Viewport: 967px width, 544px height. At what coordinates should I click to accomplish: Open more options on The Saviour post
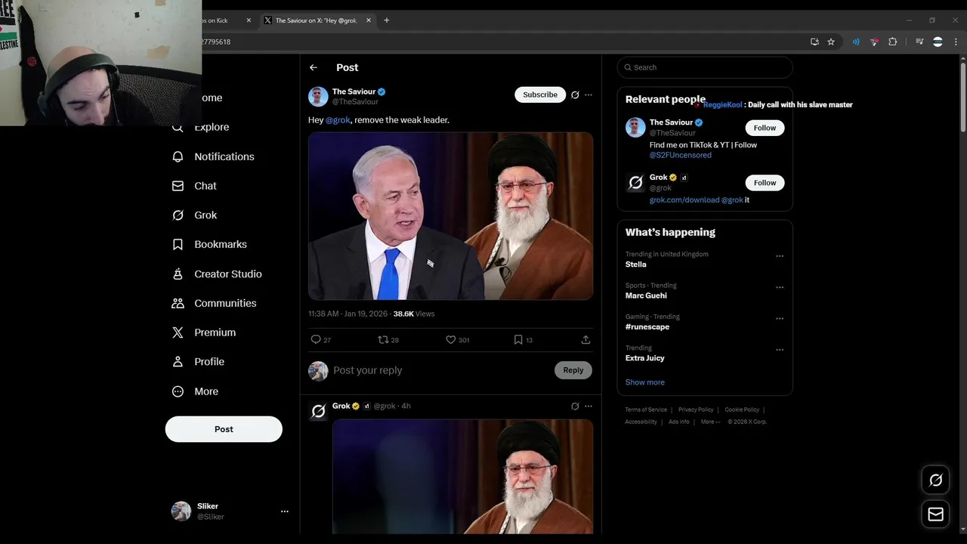pos(589,95)
